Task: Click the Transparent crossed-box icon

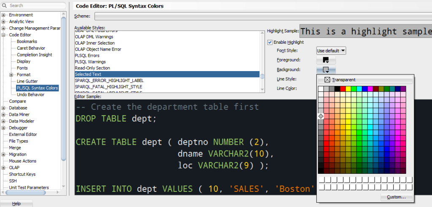Action: click(327, 80)
